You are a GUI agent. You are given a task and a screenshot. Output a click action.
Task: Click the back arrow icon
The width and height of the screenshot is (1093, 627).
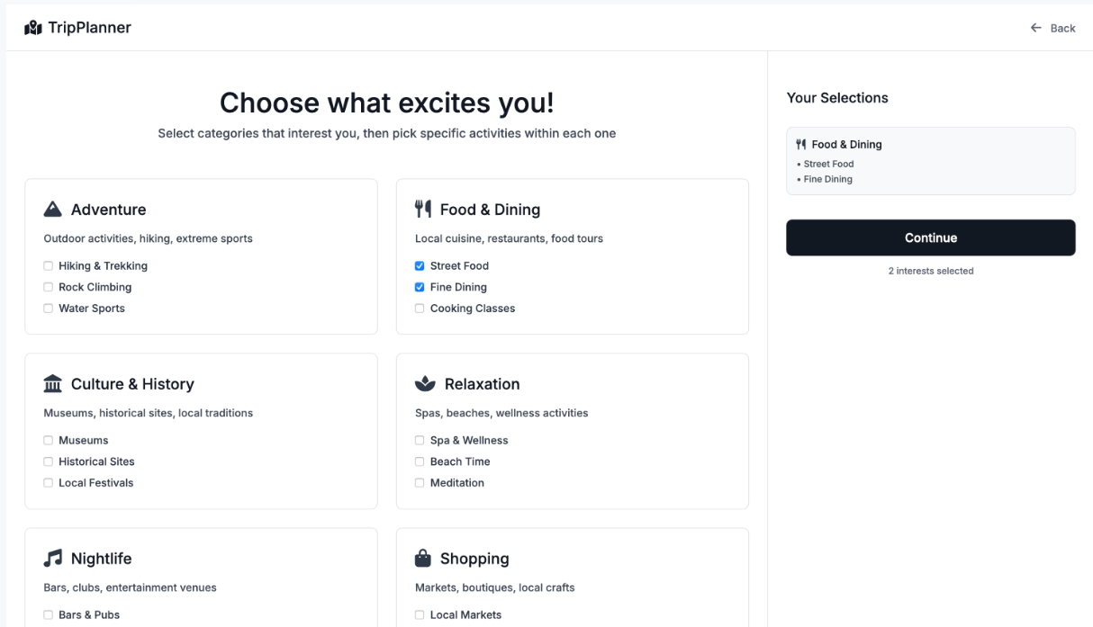tap(1036, 28)
